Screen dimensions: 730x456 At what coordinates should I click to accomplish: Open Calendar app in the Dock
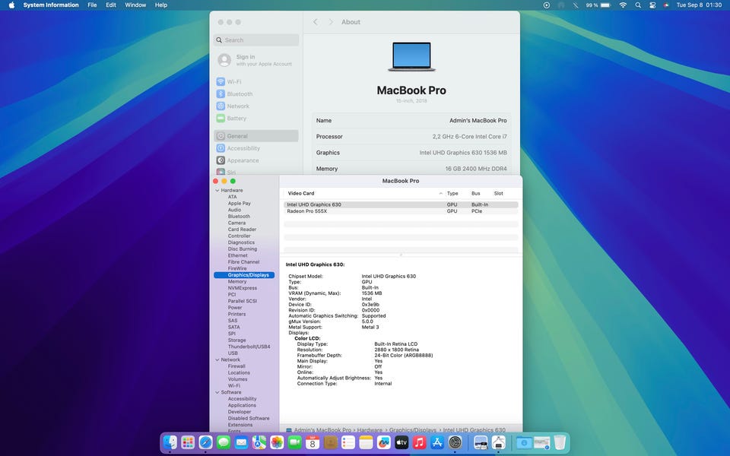click(313, 442)
